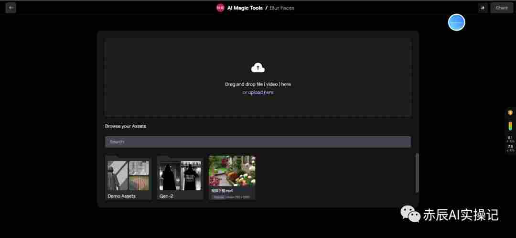516x238 pixels.
Task: Click the blue circular floating widget
Action: 456,22
